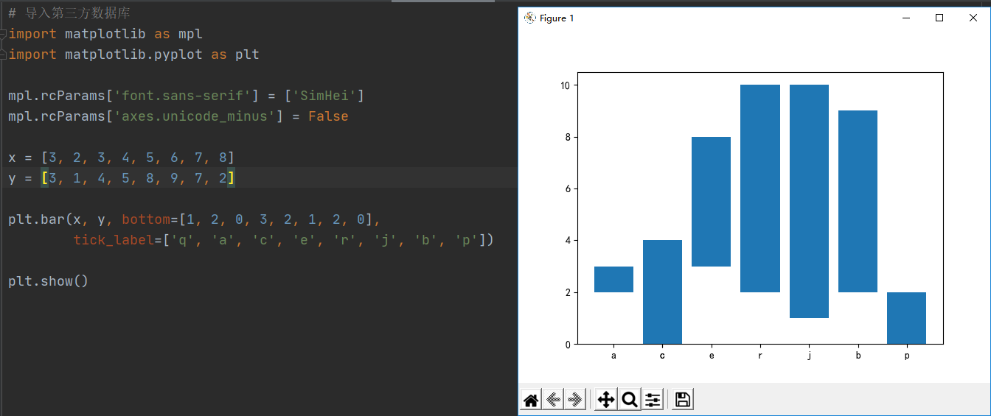Click the x-axis tick label 'r'

[x=760, y=356]
